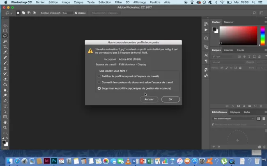Click the Add to selection mode button

pyautogui.click(x=23, y=13)
